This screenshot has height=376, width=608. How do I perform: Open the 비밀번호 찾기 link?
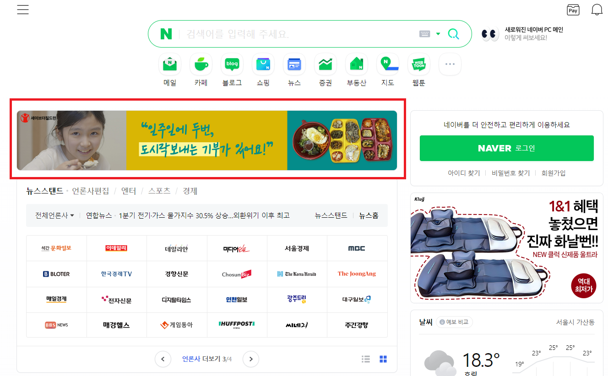[510, 173]
